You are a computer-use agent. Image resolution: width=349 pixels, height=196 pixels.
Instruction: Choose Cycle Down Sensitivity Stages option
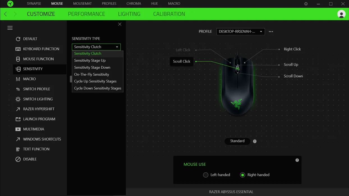[x=98, y=88]
